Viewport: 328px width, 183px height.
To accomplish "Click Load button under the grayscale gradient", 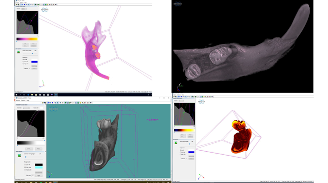I will (x=29, y=149).
